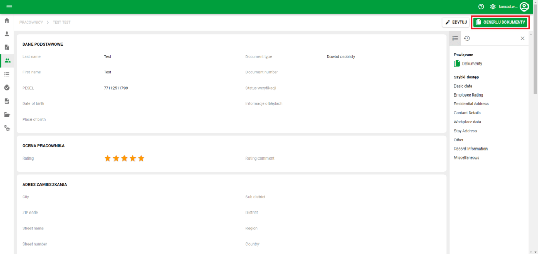Close the right side panel
538x254 pixels.
click(522, 38)
